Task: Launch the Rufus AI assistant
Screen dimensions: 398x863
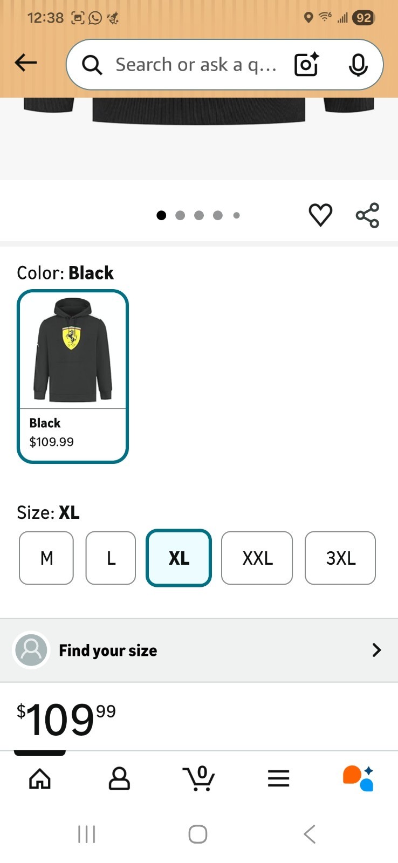Action: click(x=358, y=778)
